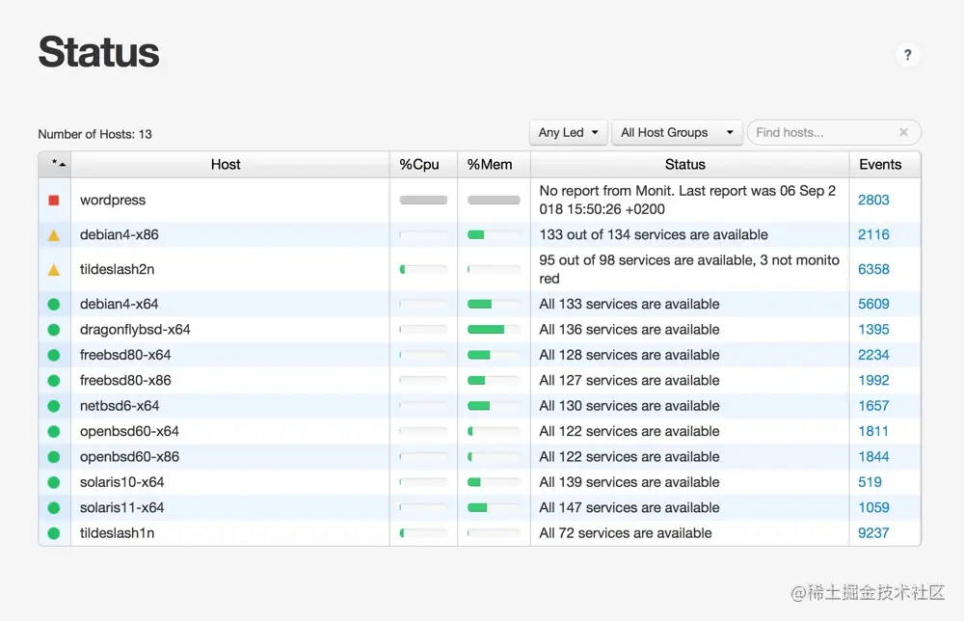
Task: Sort table by Status column header
Action: [689, 164]
